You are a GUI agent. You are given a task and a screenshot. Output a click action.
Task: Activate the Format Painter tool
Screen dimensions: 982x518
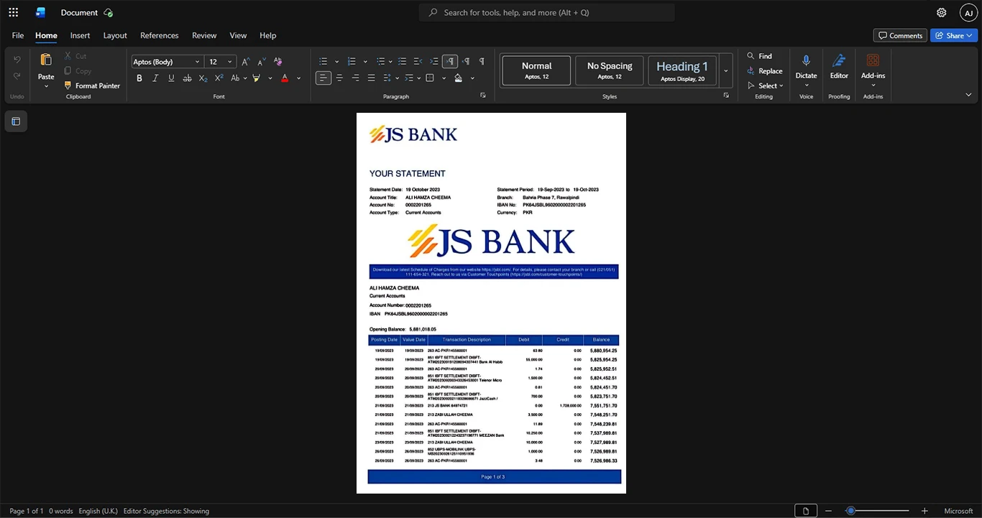pyautogui.click(x=91, y=85)
